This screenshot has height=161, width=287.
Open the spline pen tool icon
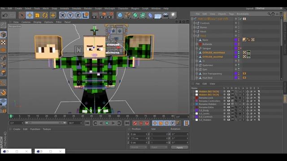click(127, 15)
